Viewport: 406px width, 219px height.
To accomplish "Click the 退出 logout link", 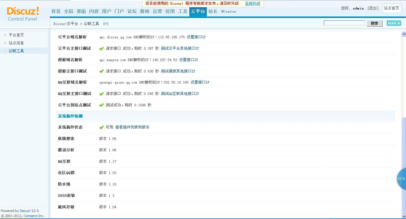I will pyautogui.click(x=373, y=8).
